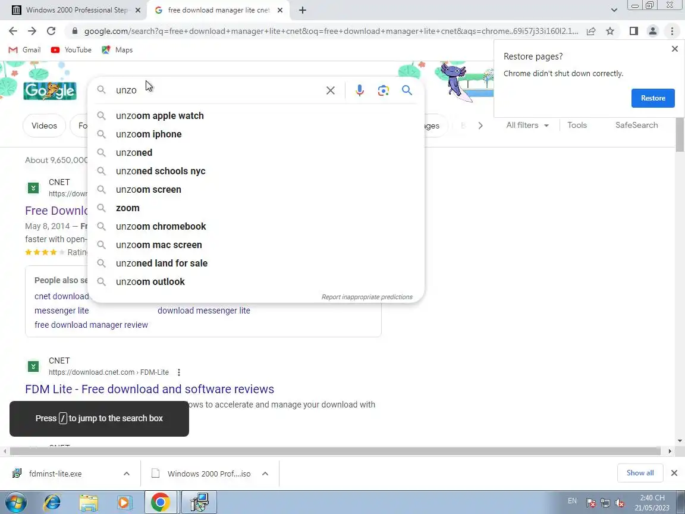
Task: Share this page from address bar
Action: (591, 31)
